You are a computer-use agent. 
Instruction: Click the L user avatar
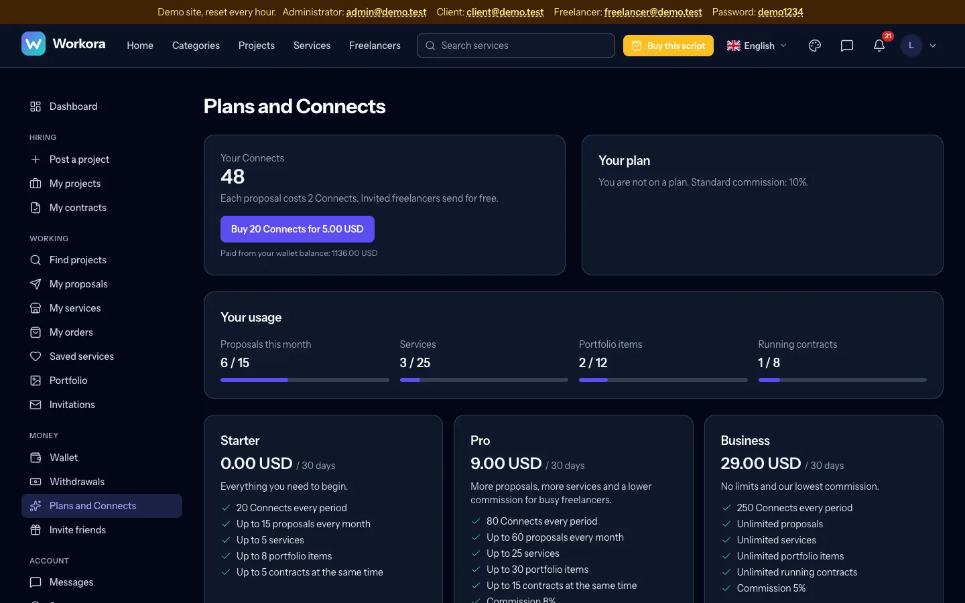coord(911,46)
